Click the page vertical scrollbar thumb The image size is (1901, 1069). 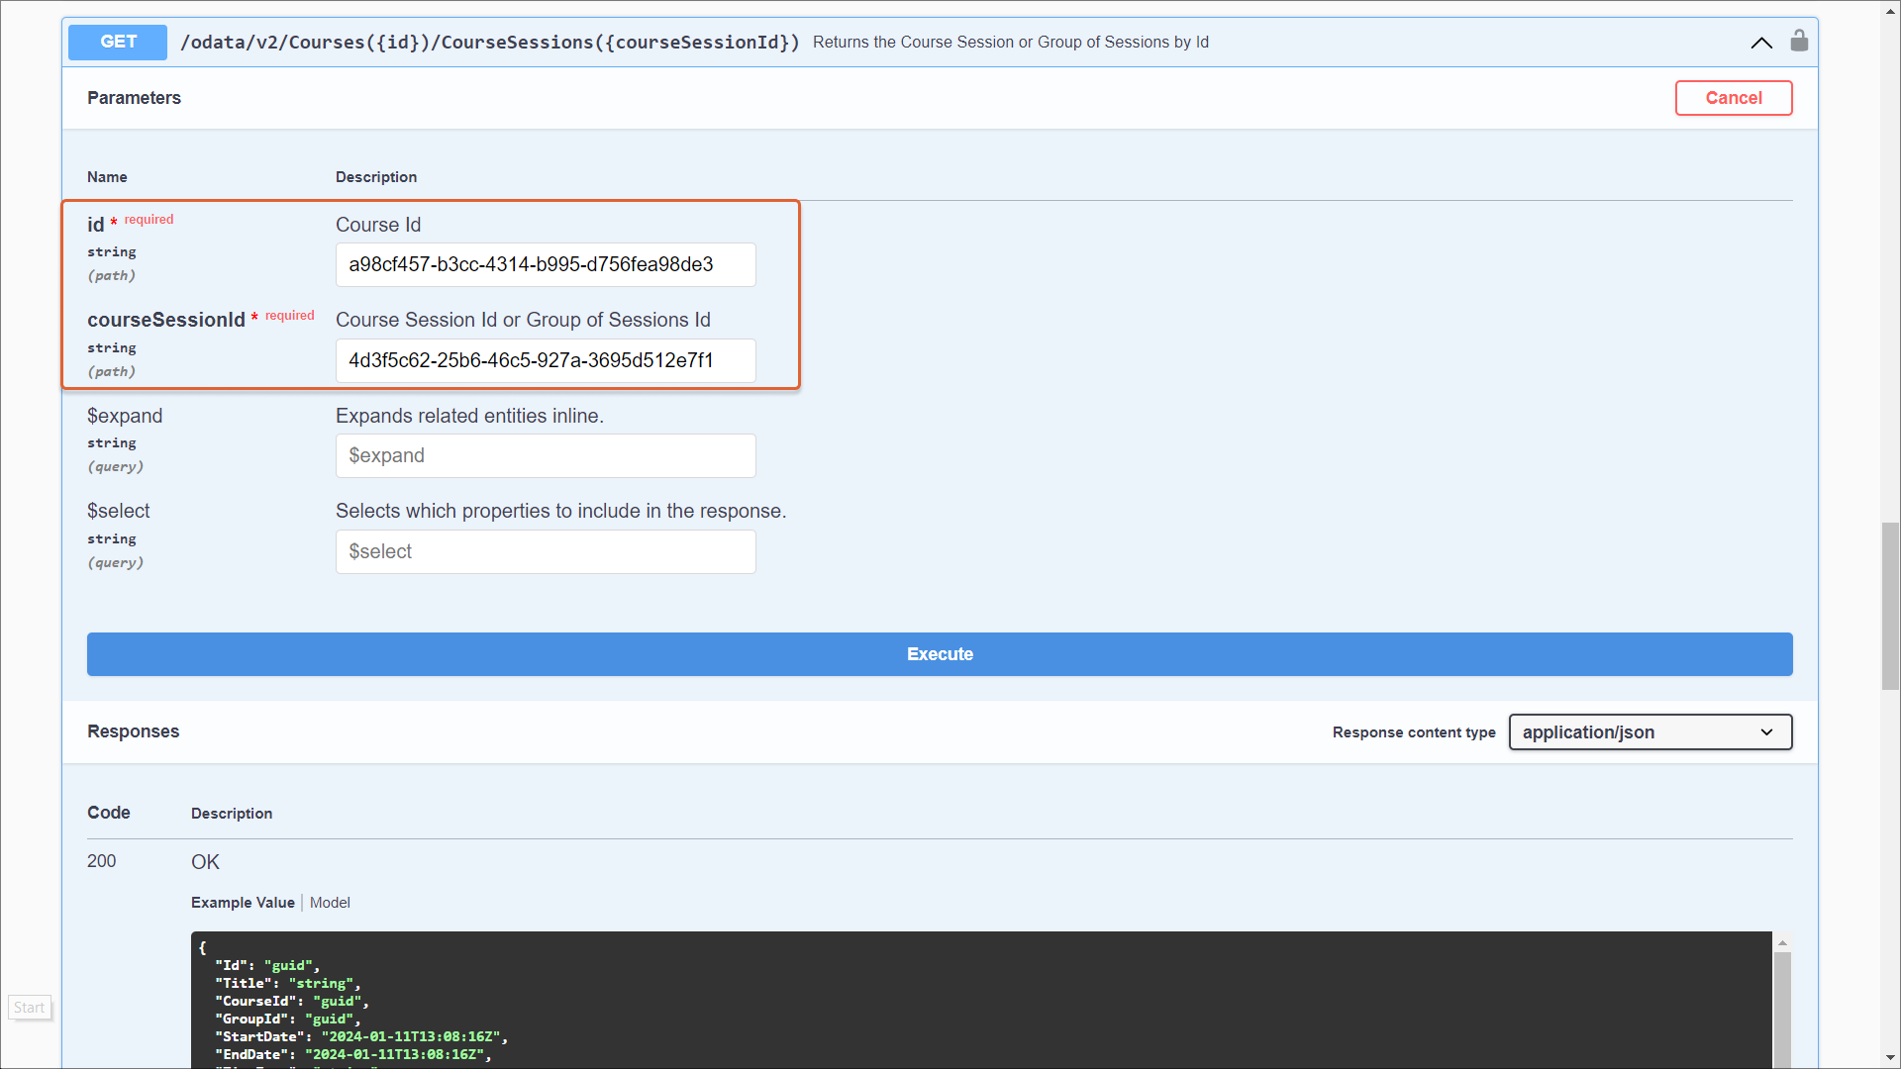coord(1890,604)
